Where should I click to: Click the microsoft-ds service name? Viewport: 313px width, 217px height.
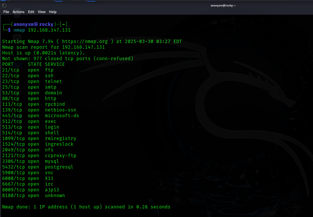[x=62, y=116]
